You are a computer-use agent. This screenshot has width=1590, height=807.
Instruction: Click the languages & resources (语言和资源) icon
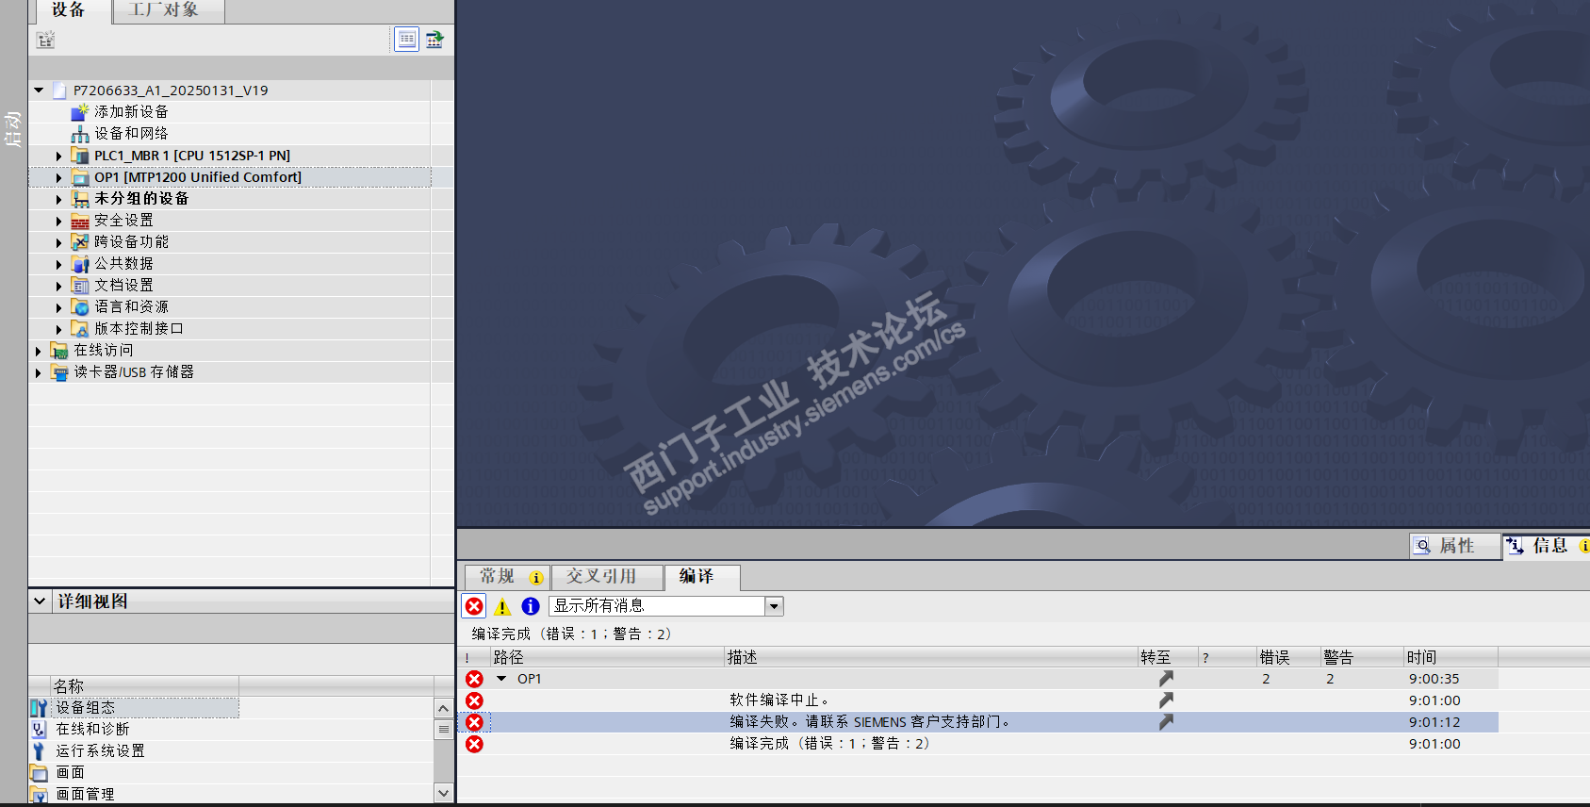(x=80, y=307)
